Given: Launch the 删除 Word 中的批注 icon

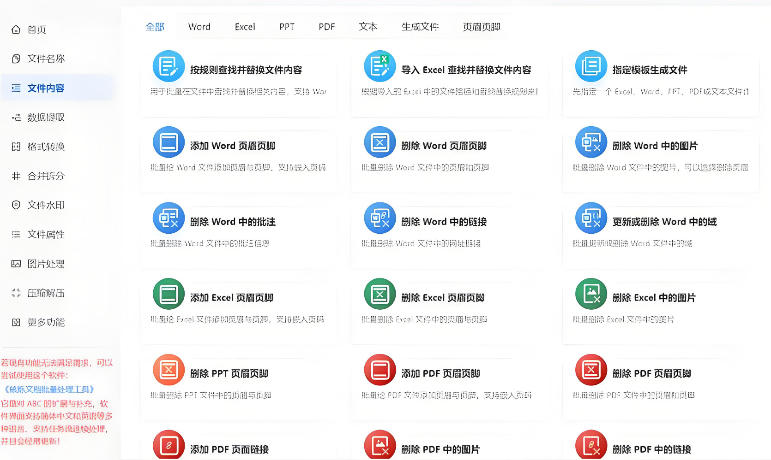Looking at the screenshot, I should click(x=169, y=218).
